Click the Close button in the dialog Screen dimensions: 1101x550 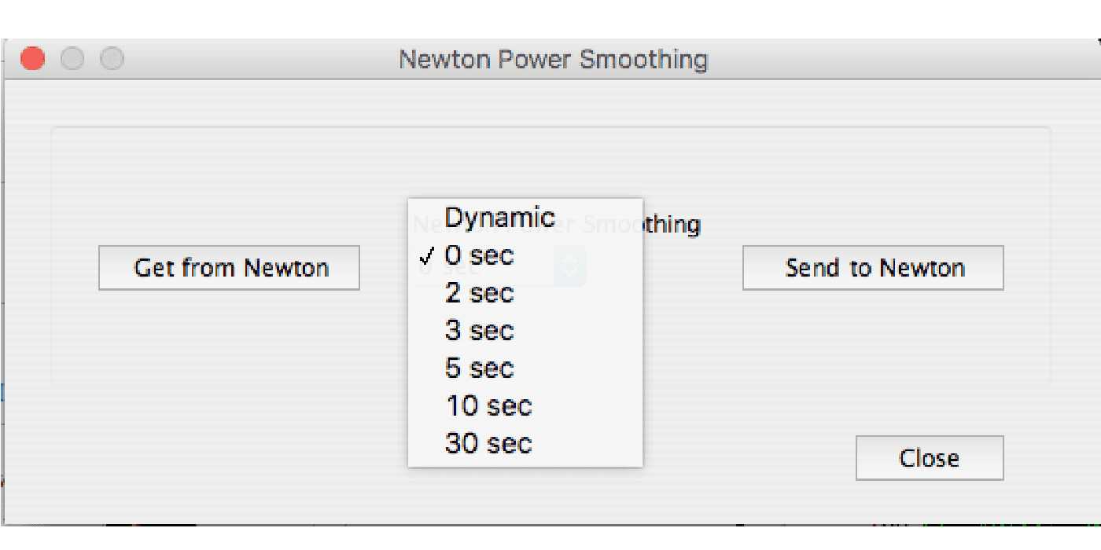pyautogui.click(x=930, y=458)
